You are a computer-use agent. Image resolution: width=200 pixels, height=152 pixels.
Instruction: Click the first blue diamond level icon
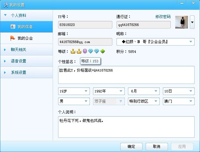(90, 51)
